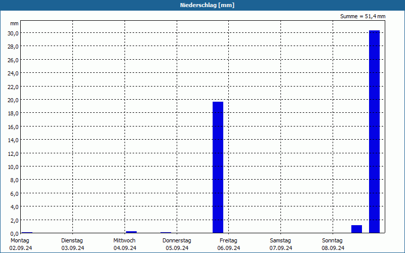Viewport: 405px width, 253px height.
Task: Click the 30,0 y-axis tick label
Action: [13, 33]
